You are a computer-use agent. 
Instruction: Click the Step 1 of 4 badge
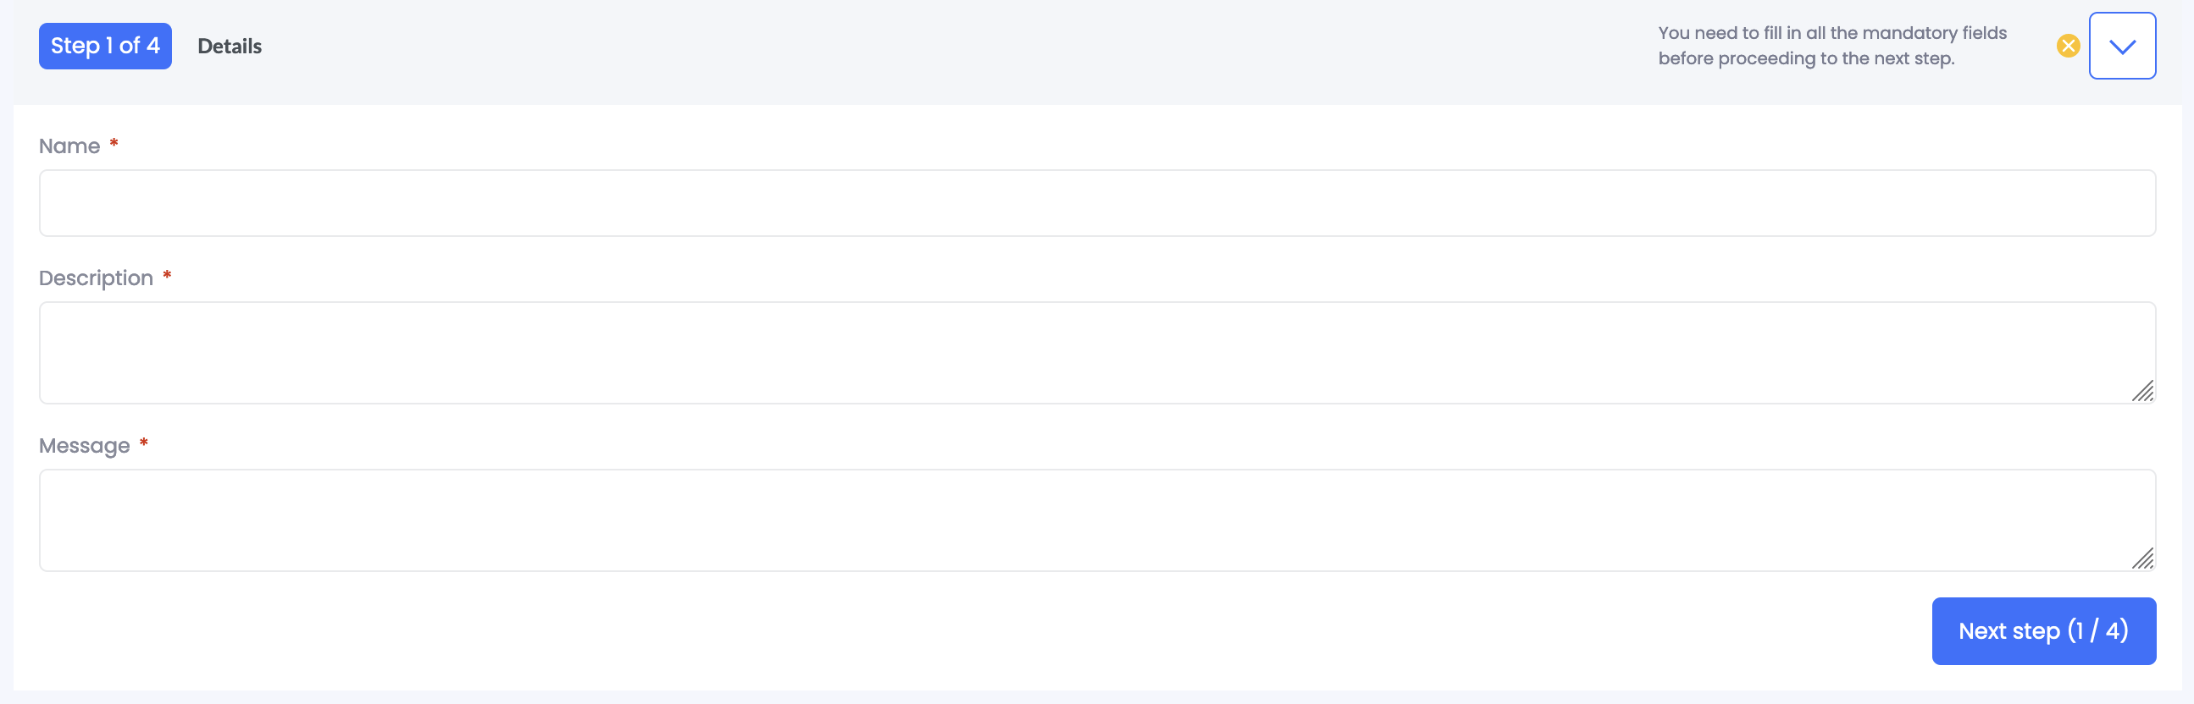(x=105, y=46)
